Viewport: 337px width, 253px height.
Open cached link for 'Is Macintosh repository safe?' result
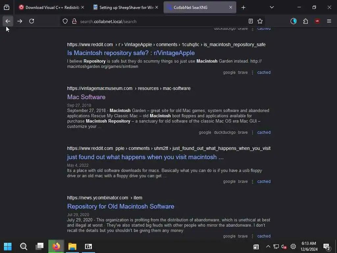(264, 72)
